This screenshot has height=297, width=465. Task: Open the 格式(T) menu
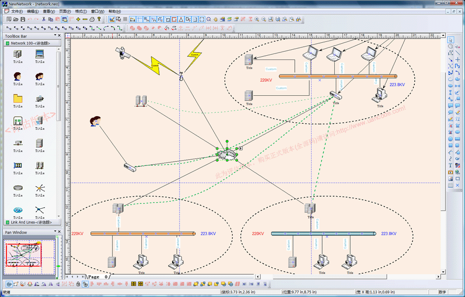(x=81, y=11)
